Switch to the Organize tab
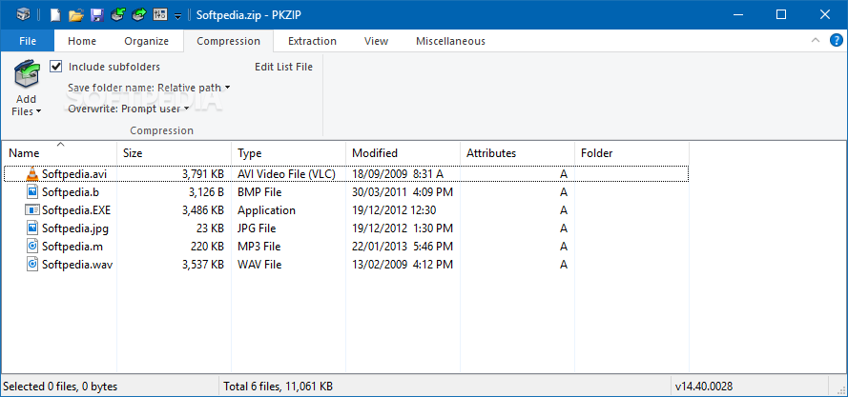The height and width of the screenshot is (397, 848). pyautogui.click(x=146, y=41)
